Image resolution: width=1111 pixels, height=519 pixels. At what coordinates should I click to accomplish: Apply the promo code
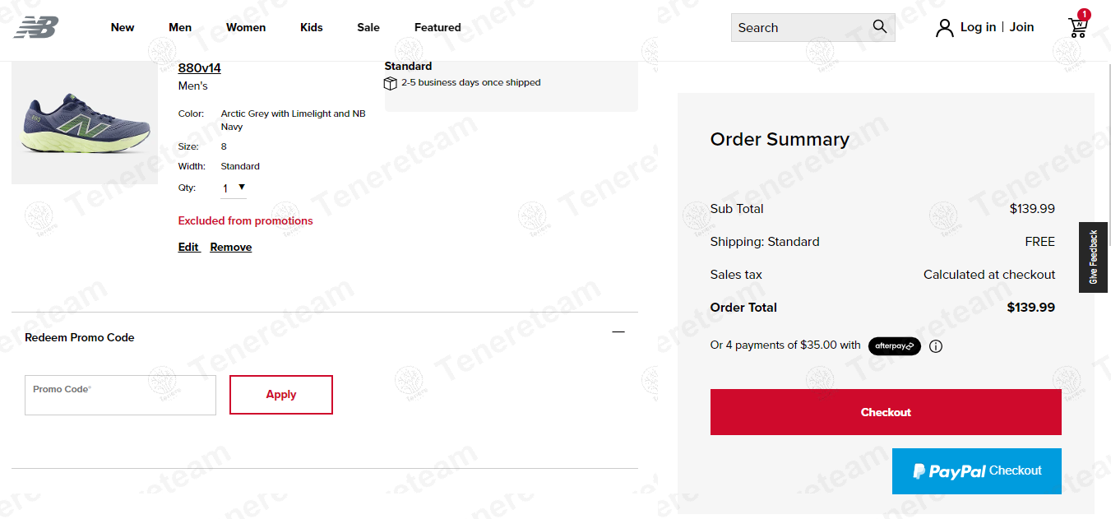281,395
